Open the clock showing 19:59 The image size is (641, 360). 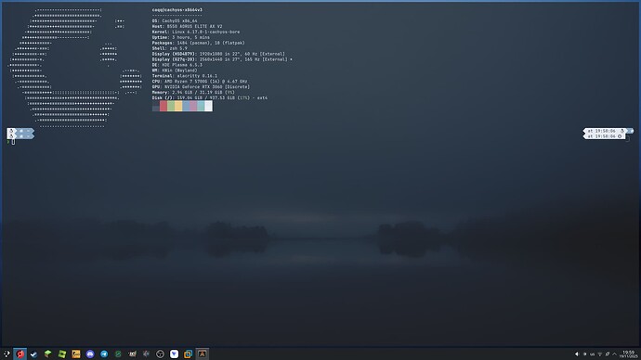click(x=629, y=354)
